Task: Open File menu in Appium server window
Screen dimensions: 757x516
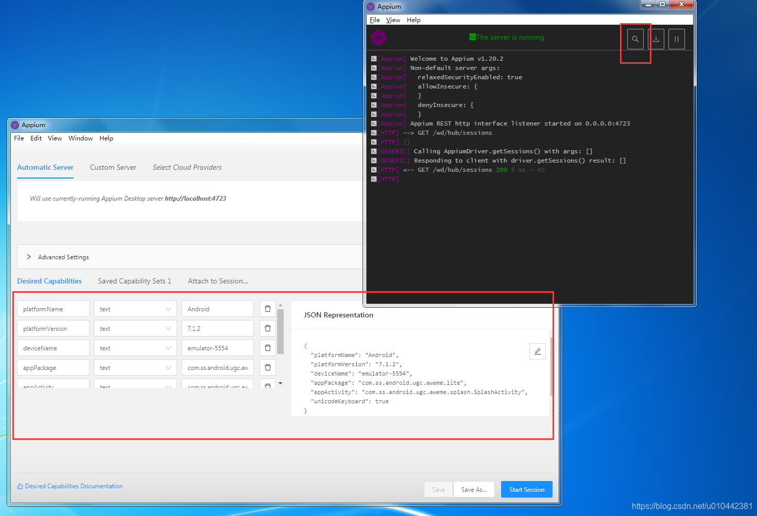Action: pos(375,20)
